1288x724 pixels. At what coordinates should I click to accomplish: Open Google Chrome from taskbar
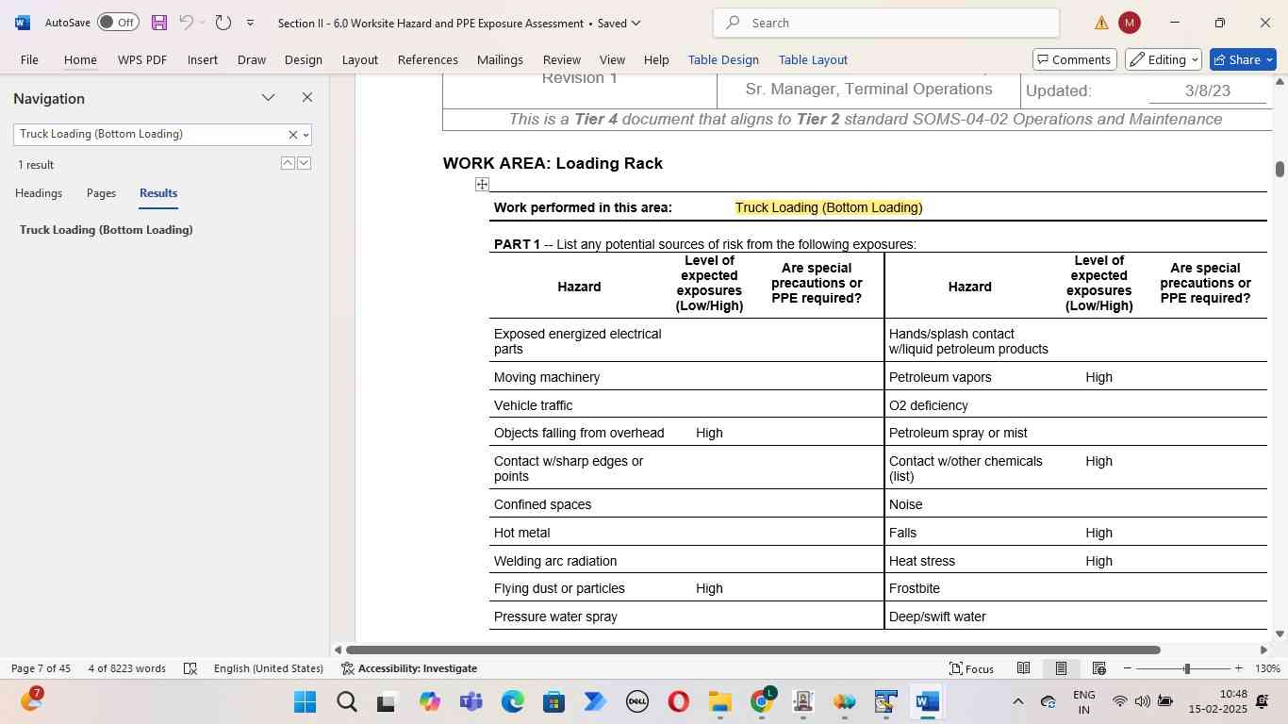tap(762, 702)
